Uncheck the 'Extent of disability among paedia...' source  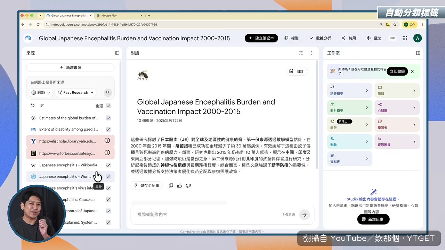pyautogui.click(x=108, y=129)
